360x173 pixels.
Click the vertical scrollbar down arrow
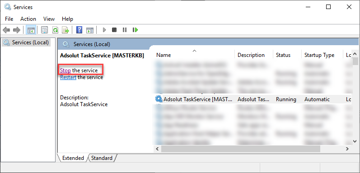pos(355,141)
